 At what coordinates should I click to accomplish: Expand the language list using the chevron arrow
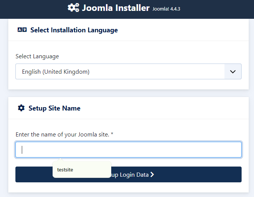click(233, 71)
